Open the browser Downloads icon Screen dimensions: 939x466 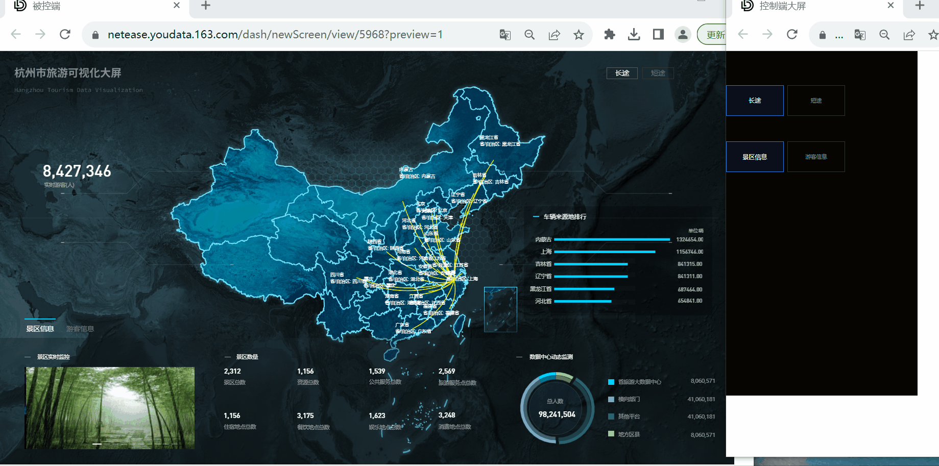[x=634, y=35]
